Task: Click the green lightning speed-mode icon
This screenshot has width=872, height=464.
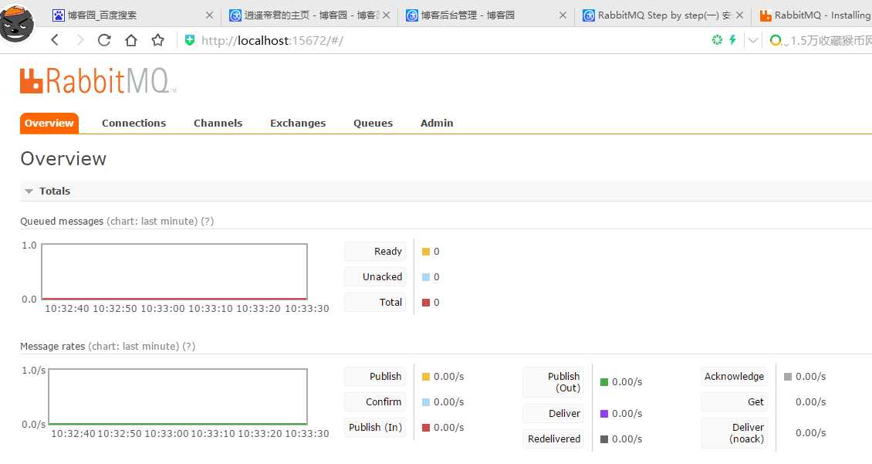Action: [x=732, y=40]
